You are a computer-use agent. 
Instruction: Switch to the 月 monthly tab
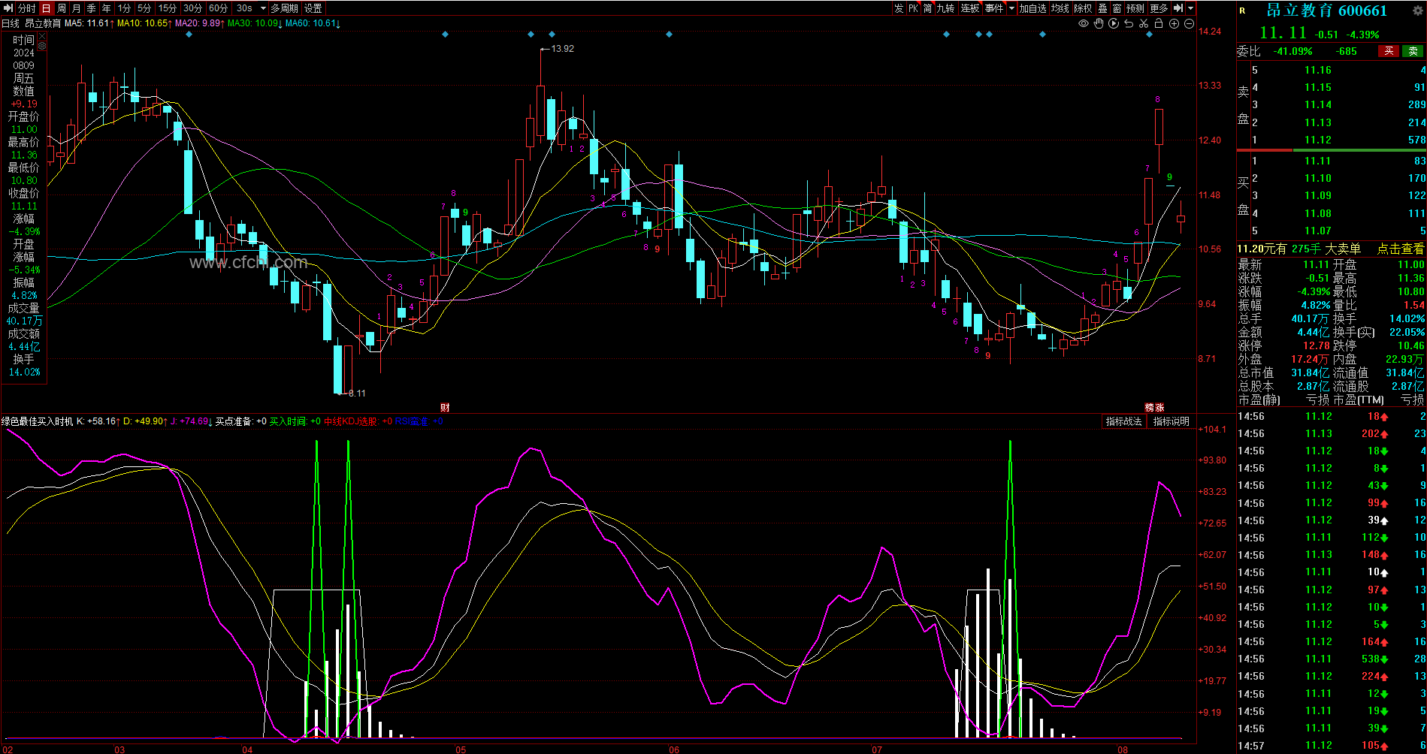pos(77,8)
